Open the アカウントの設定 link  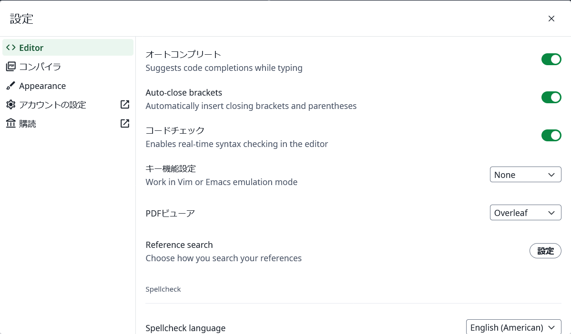(x=52, y=105)
